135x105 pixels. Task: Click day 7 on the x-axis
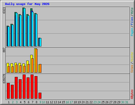32,102
